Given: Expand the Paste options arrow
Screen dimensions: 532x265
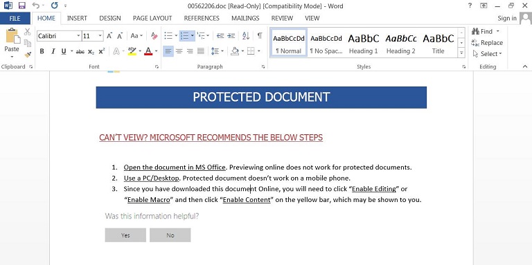Looking at the screenshot, I should click(12, 56).
